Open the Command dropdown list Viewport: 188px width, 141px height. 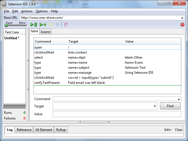(179, 99)
